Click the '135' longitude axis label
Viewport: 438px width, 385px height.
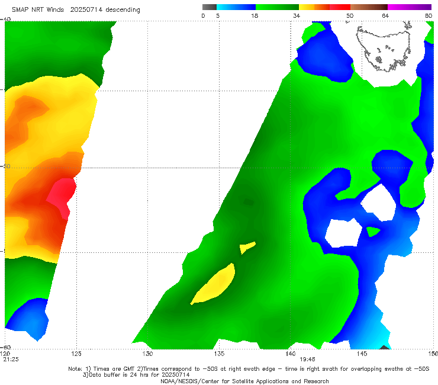219,354
